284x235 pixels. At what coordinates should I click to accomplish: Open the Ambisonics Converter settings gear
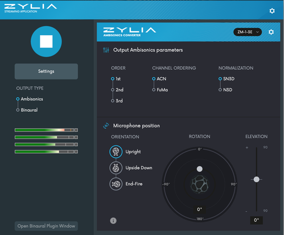tap(271, 32)
